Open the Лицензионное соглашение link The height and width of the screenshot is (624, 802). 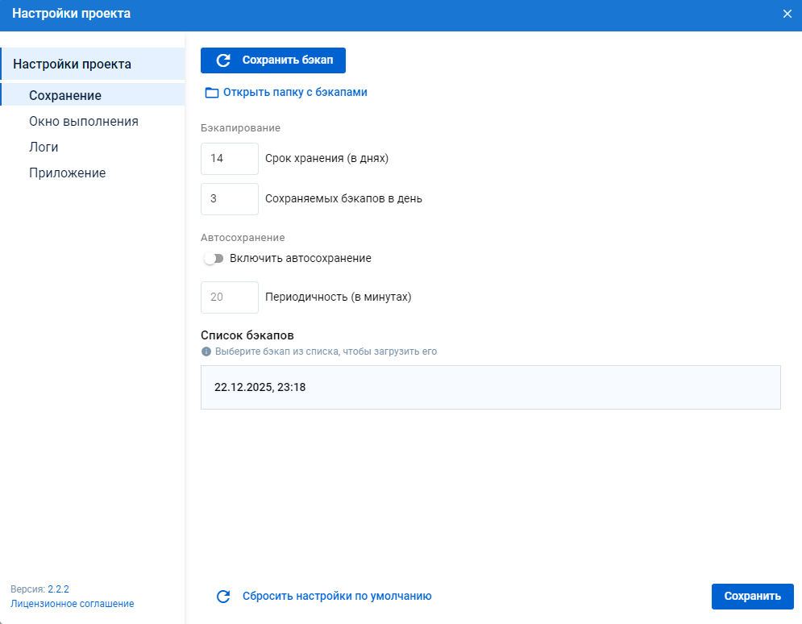[73, 604]
